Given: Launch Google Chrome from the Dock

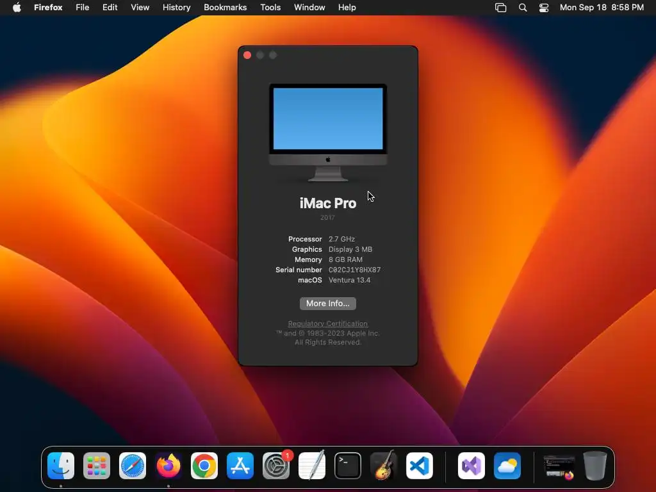Looking at the screenshot, I should point(204,466).
